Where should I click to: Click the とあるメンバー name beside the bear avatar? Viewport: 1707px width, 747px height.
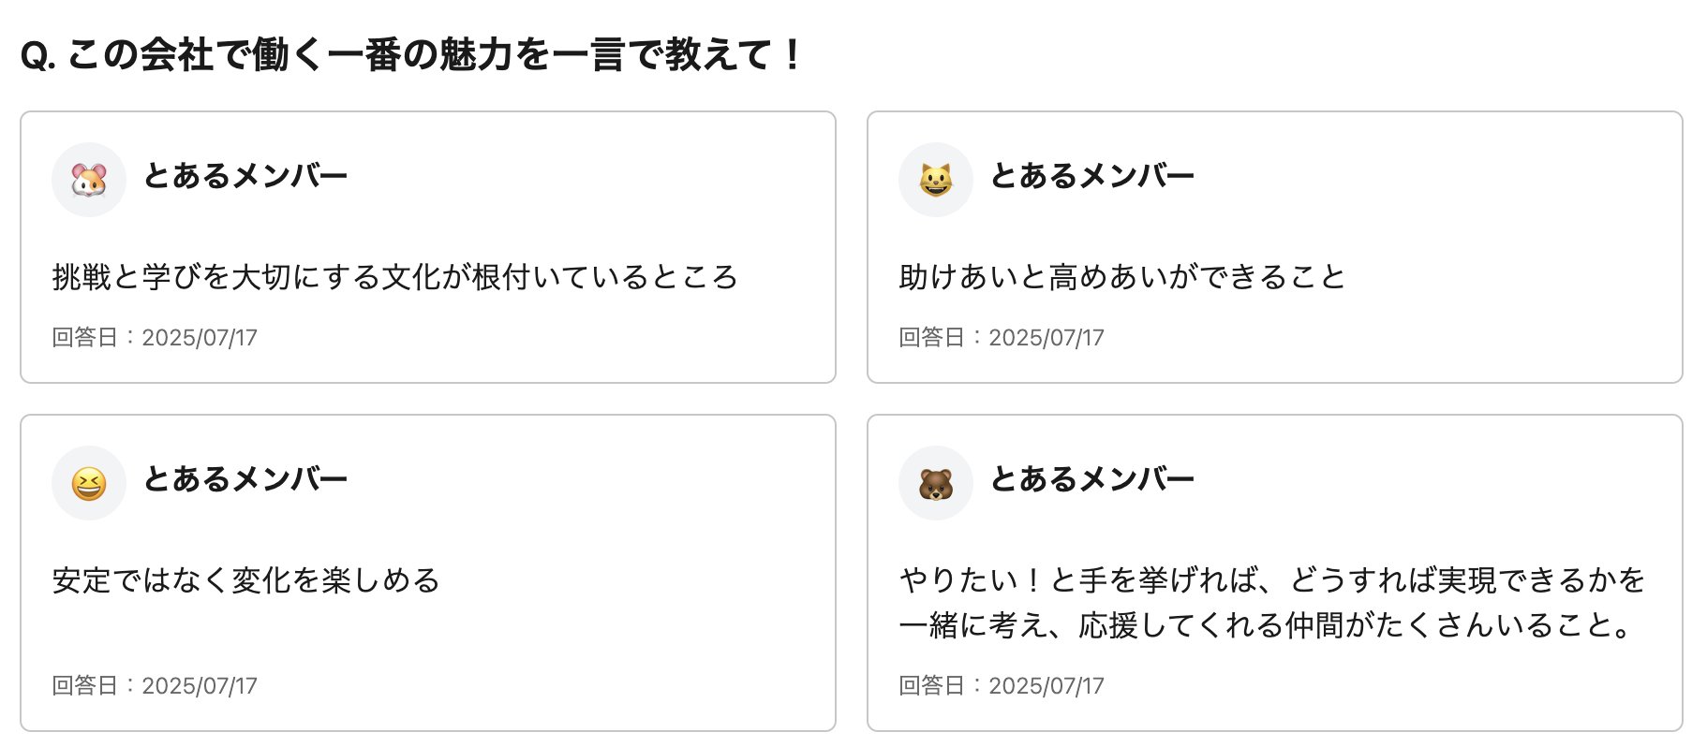[1092, 479]
